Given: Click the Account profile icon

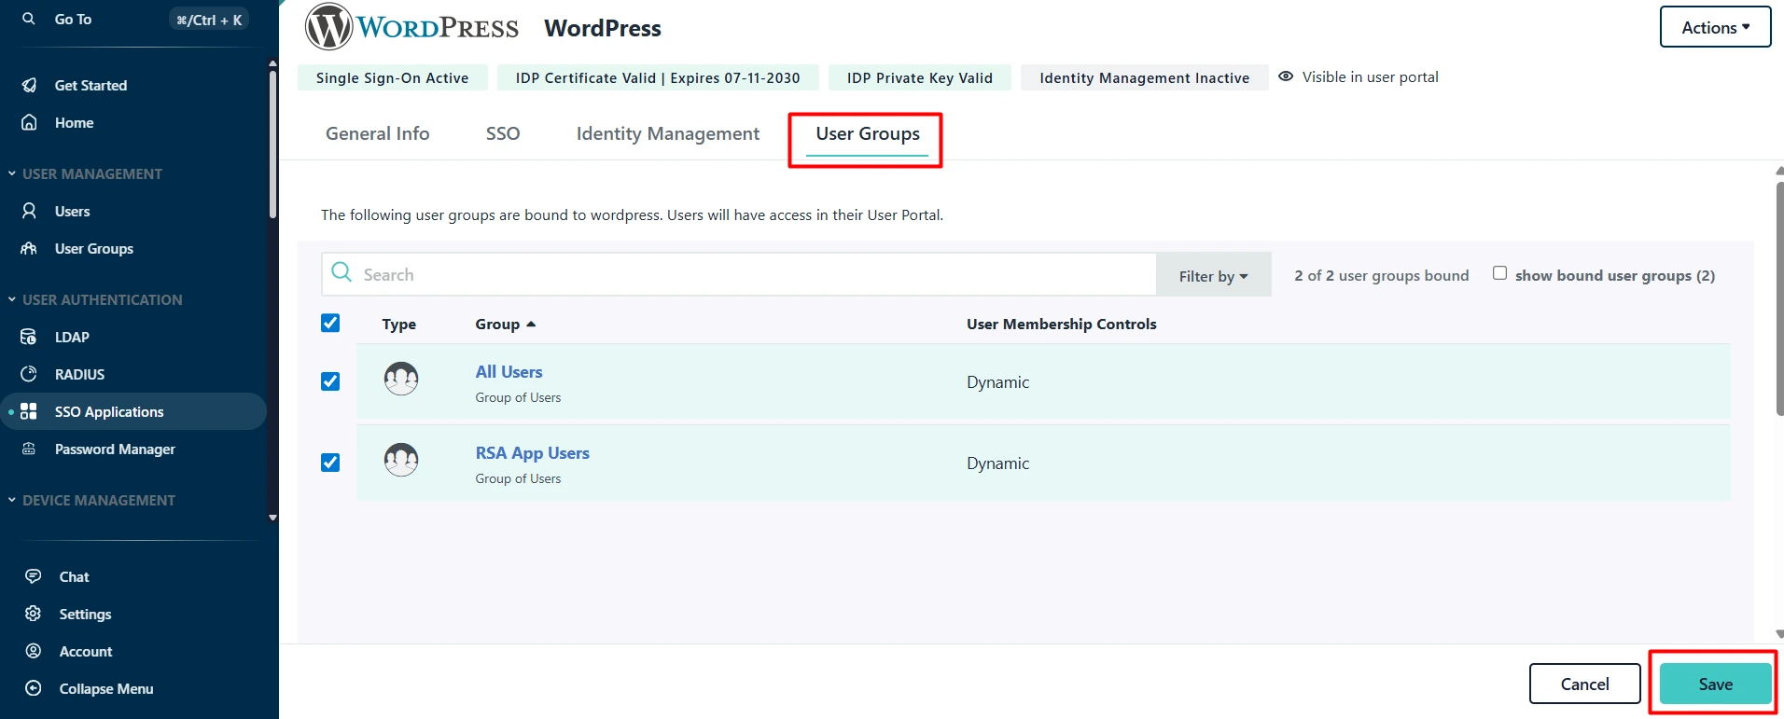Looking at the screenshot, I should (x=34, y=651).
